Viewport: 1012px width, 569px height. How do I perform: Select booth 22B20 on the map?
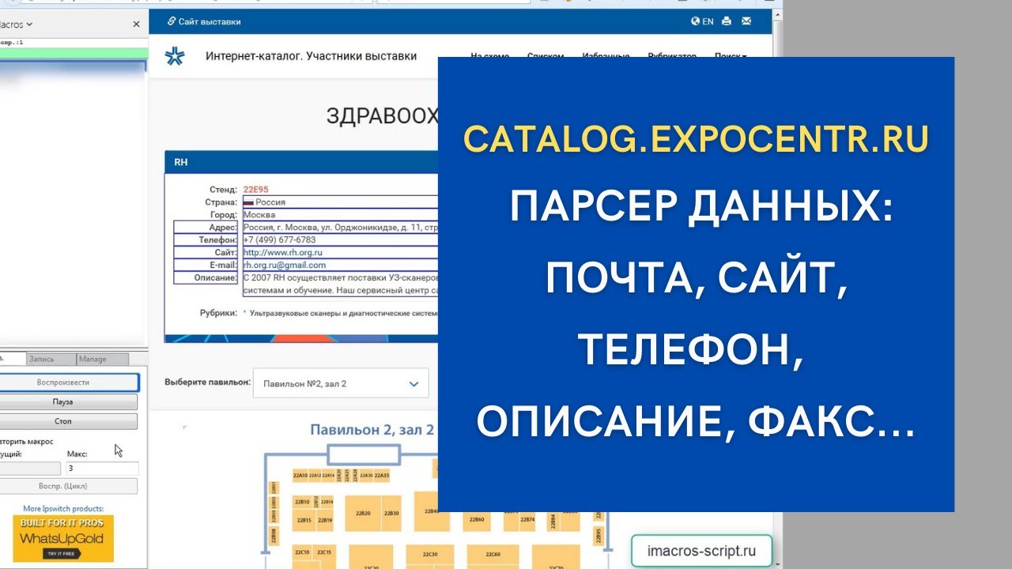point(363,513)
